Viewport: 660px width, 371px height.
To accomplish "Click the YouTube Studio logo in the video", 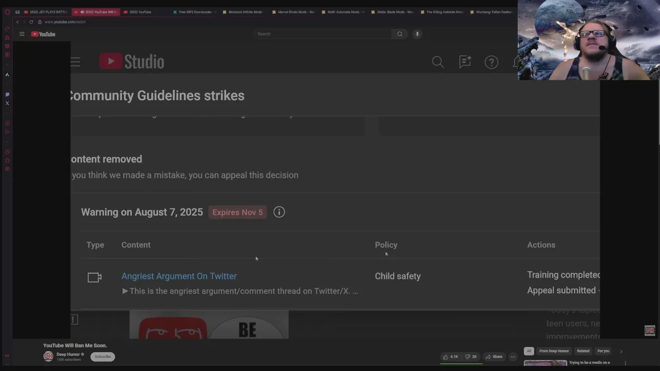I will coord(131,62).
